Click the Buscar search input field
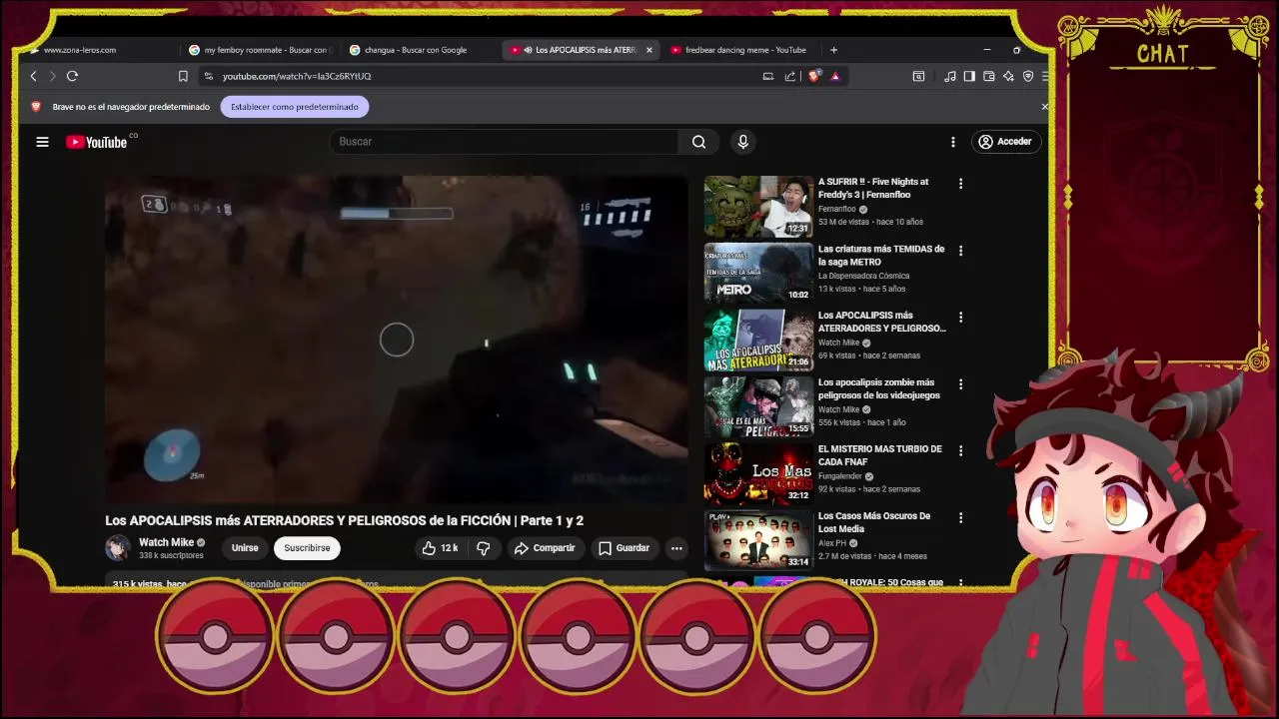This screenshot has height=719, width=1279. click(505, 142)
